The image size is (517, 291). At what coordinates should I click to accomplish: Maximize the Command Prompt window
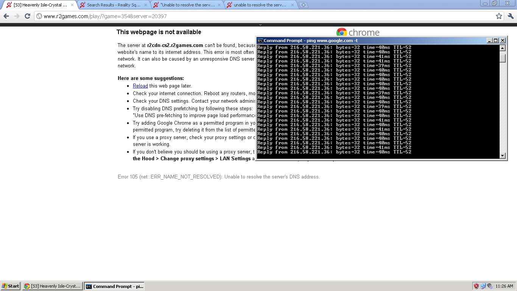tap(496, 41)
